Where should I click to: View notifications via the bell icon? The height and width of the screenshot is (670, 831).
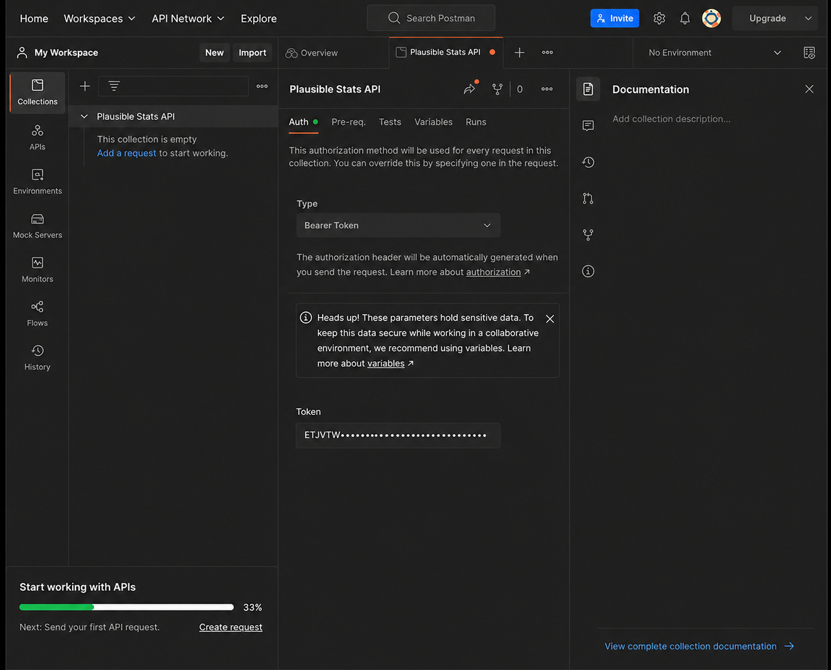tap(685, 18)
